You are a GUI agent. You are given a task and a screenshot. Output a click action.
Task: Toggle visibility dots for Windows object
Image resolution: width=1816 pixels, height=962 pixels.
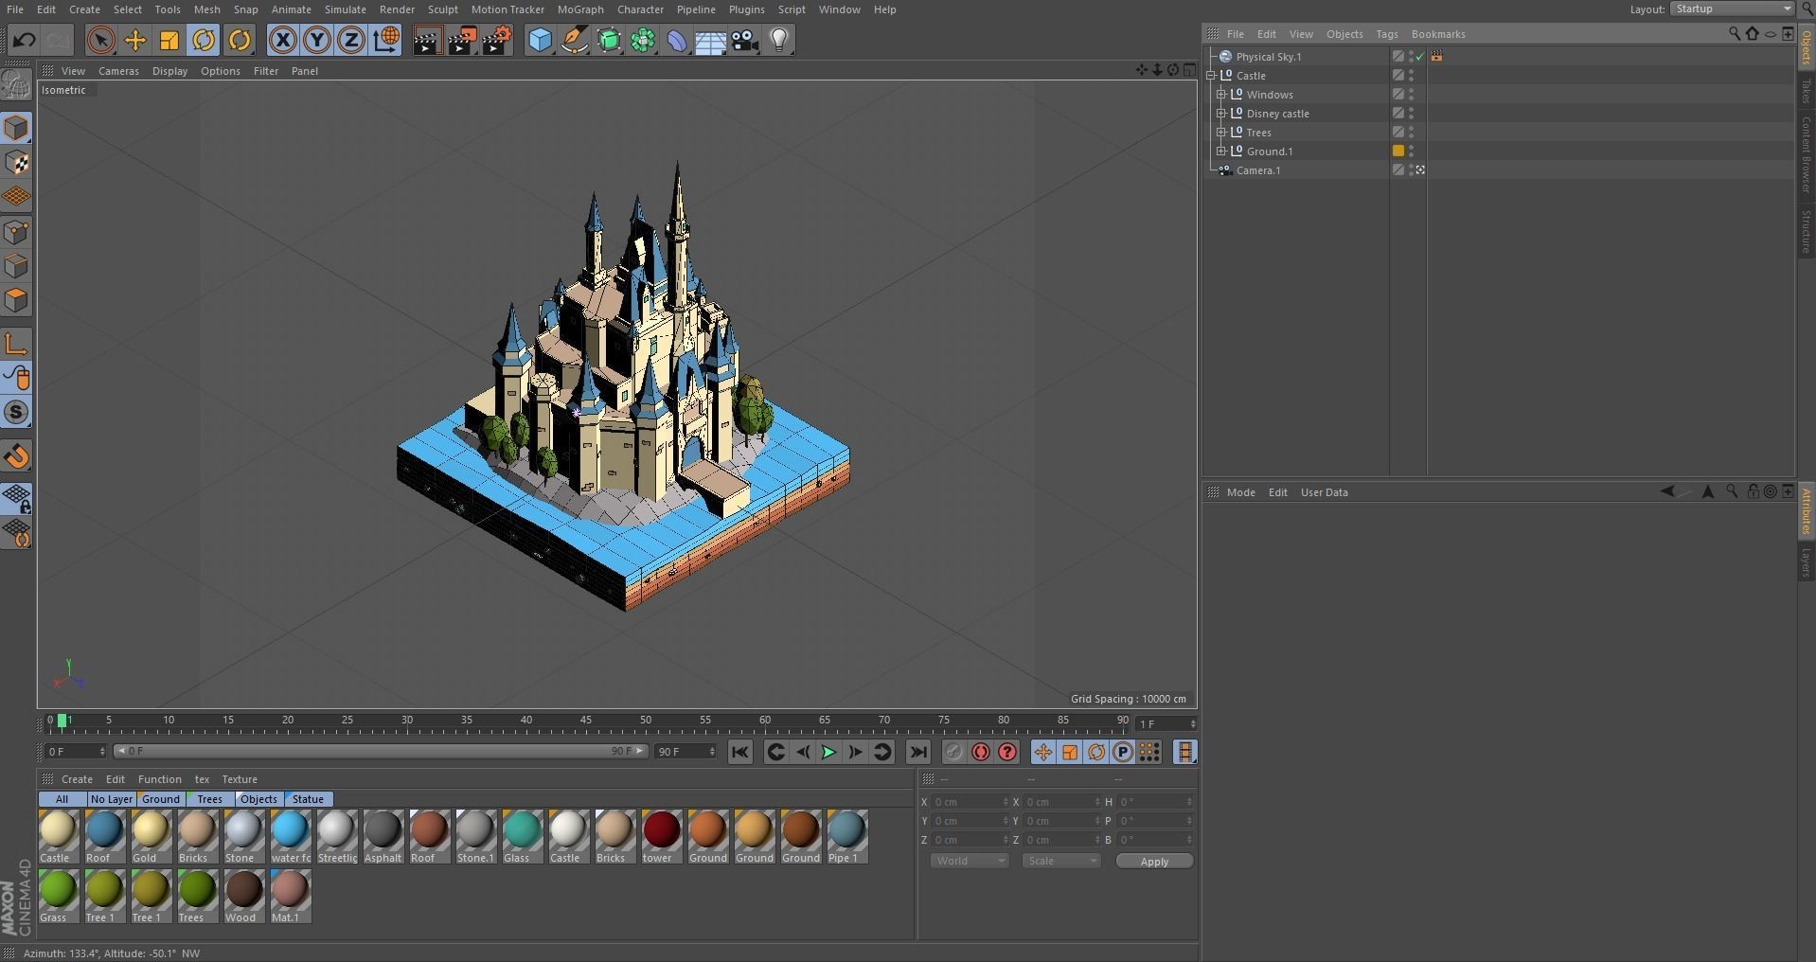pos(1411,94)
